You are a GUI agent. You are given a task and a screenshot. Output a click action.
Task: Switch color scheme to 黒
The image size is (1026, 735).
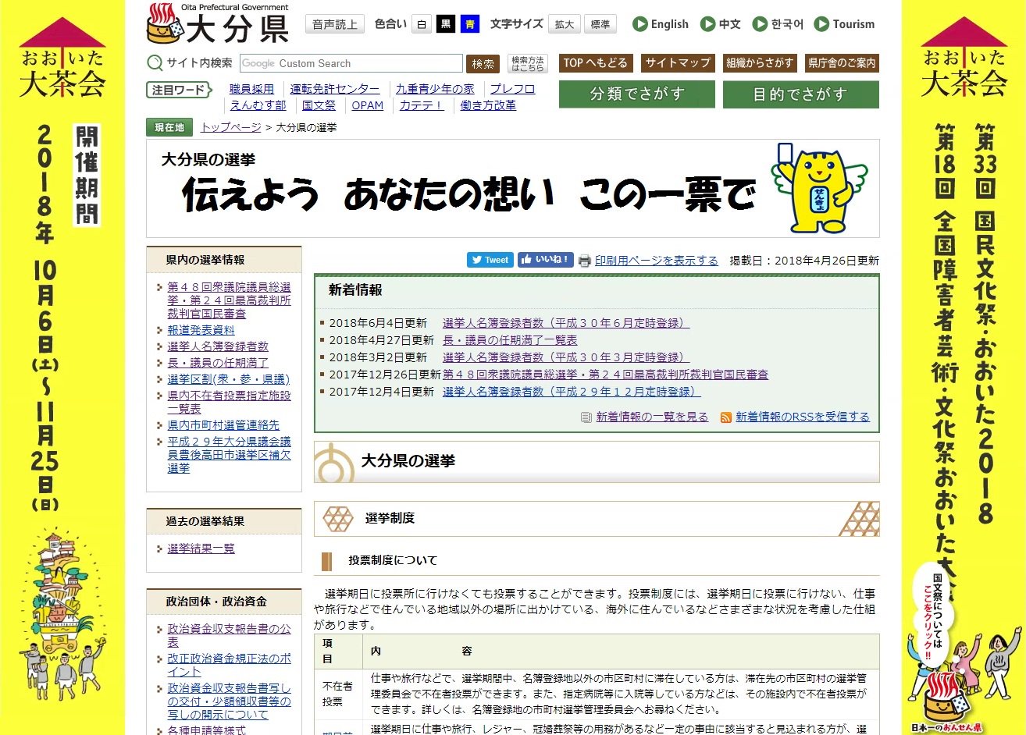[x=445, y=24]
